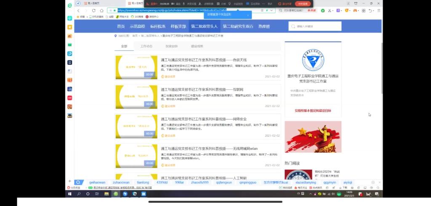The height and width of the screenshot is (206, 431).
Task: Go to browser home via house icon
Action: point(101,10)
